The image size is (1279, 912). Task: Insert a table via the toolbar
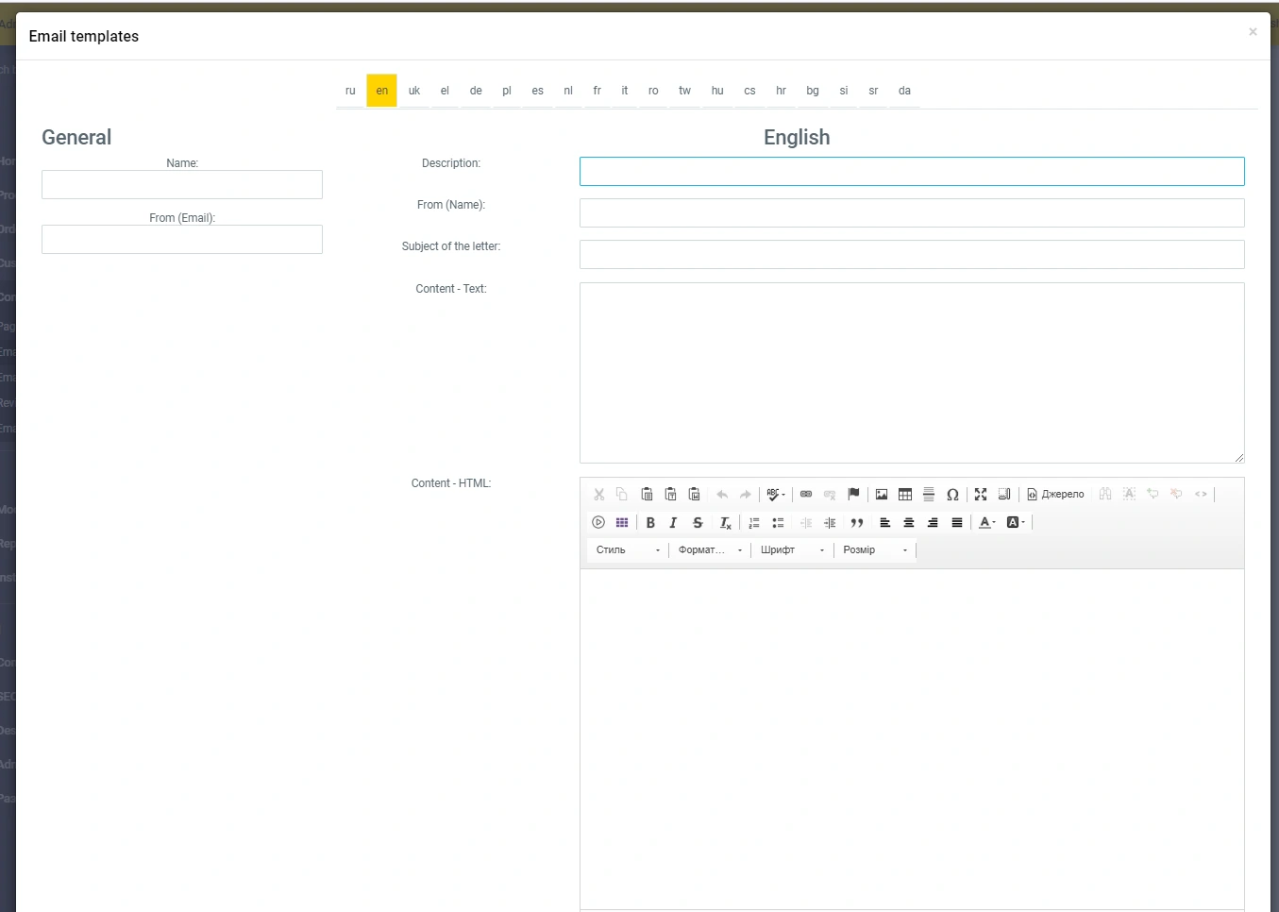tap(905, 495)
